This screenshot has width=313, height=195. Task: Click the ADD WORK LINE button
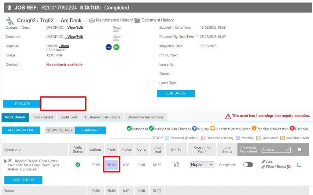coord(21,130)
